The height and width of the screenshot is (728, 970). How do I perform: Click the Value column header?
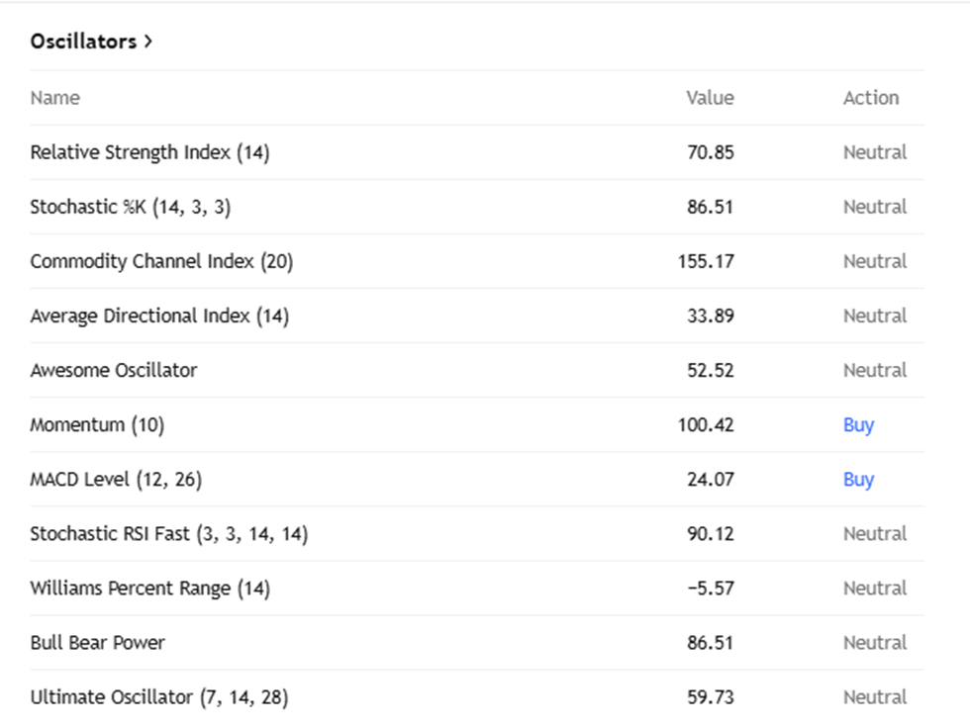point(710,98)
